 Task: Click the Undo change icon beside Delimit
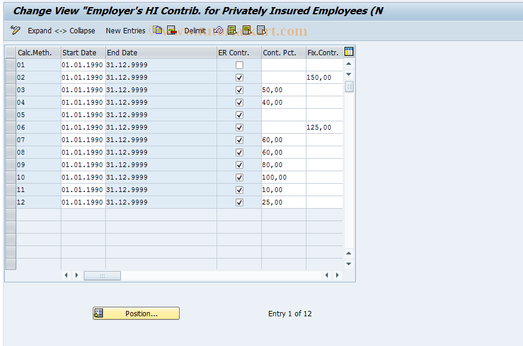[218, 30]
